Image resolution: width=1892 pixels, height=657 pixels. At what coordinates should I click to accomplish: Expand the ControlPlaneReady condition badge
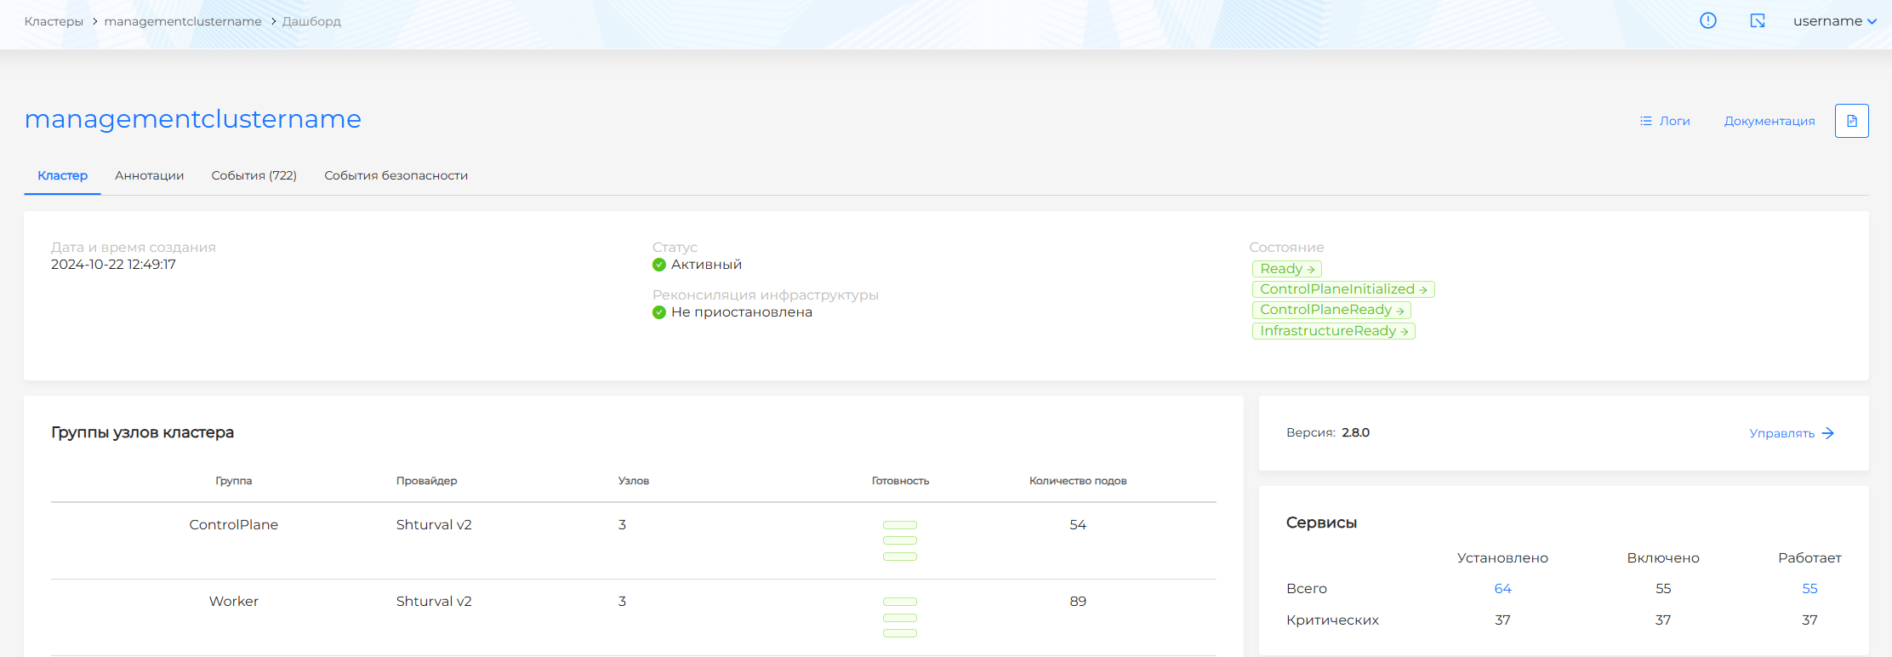point(1331,310)
